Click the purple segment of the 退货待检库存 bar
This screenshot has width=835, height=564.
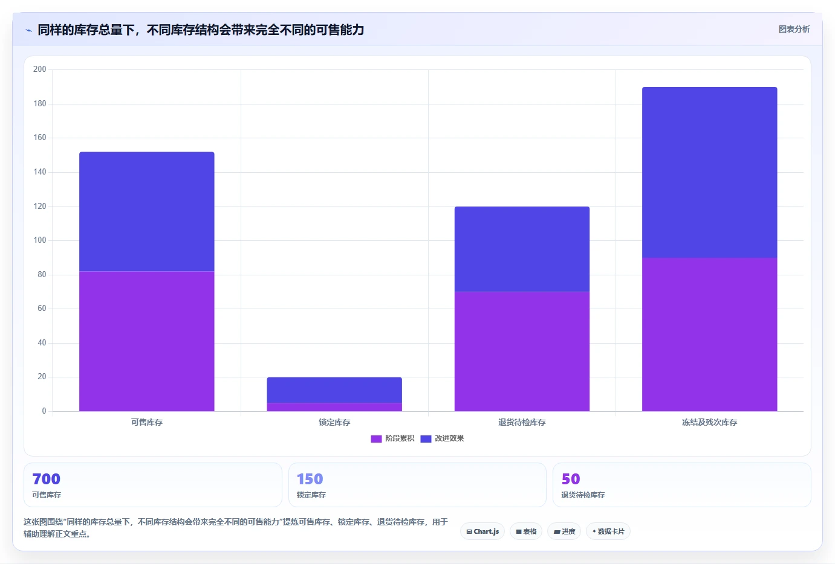tap(522, 351)
